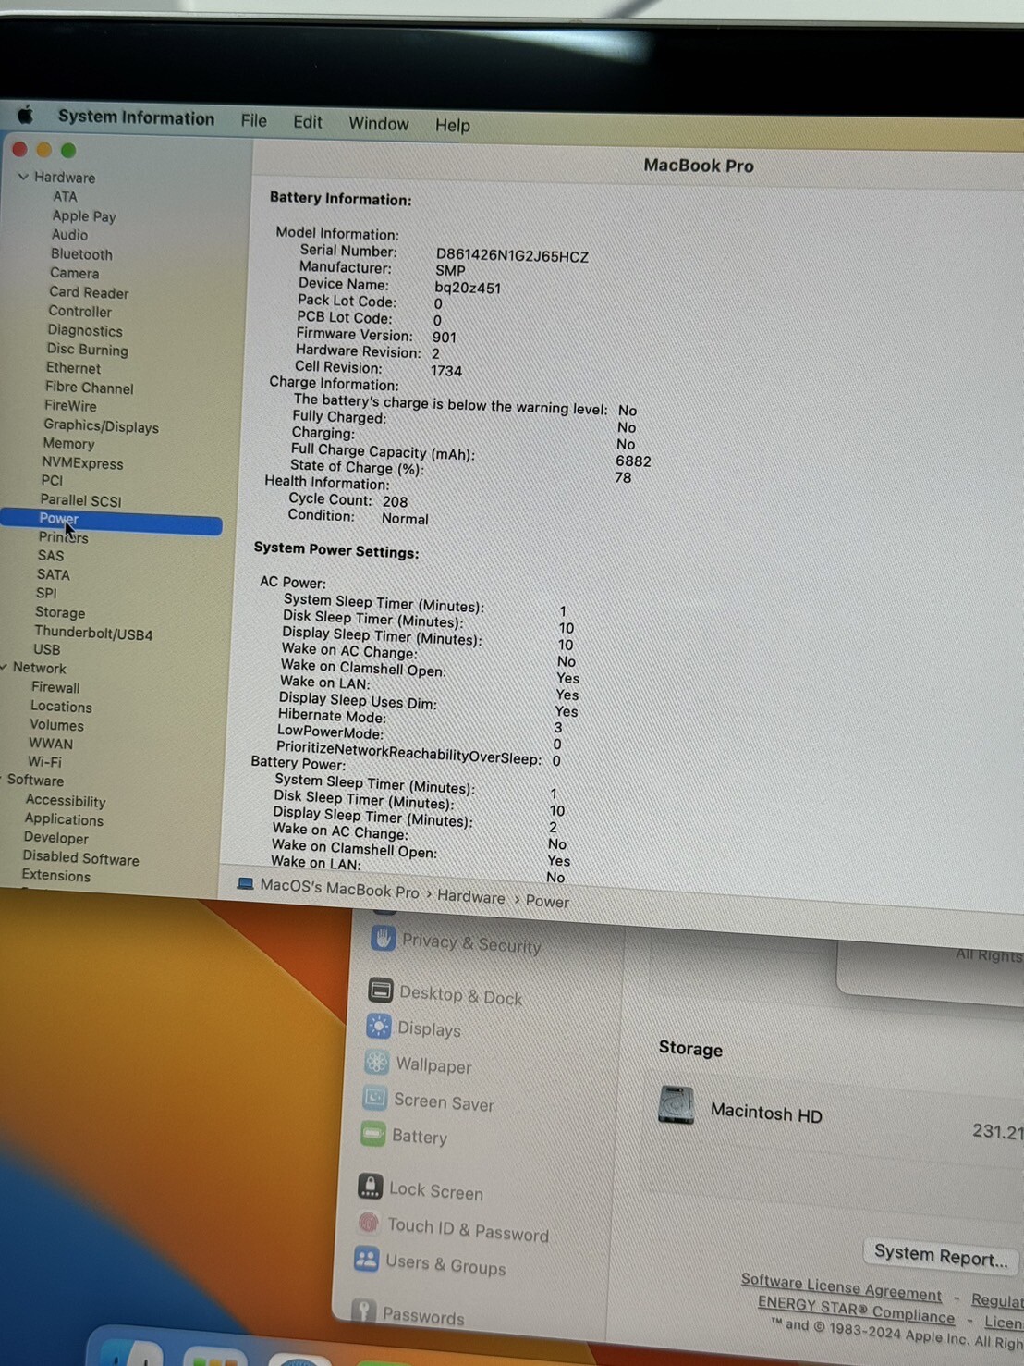Viewport: 1024px width, 1366px height.
Task: Select Parallel SCSI in the sidebar
Action: coord(80,500)
